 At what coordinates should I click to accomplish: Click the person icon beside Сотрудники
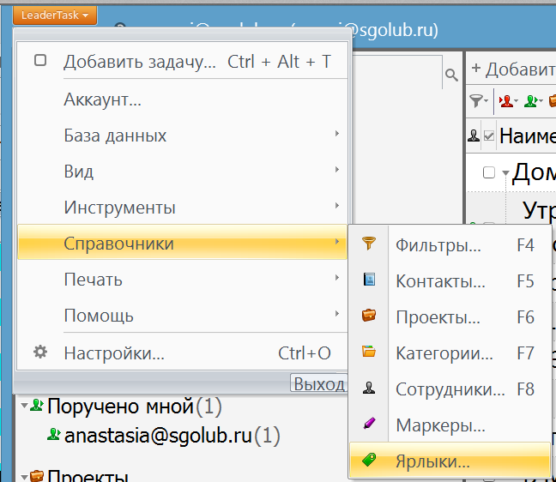point(369,389)
